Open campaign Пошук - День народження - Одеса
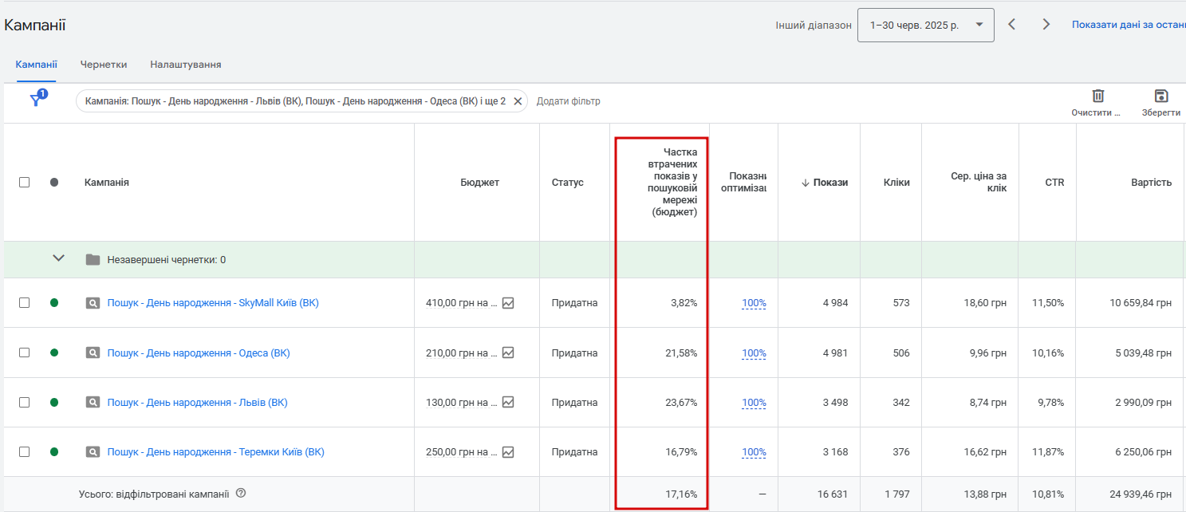The image size is (1186, 512). pos(199,352)
